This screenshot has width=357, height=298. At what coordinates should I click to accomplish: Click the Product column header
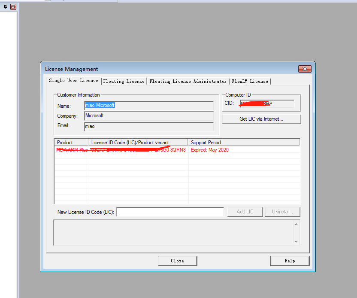click(x=71, y=142)
